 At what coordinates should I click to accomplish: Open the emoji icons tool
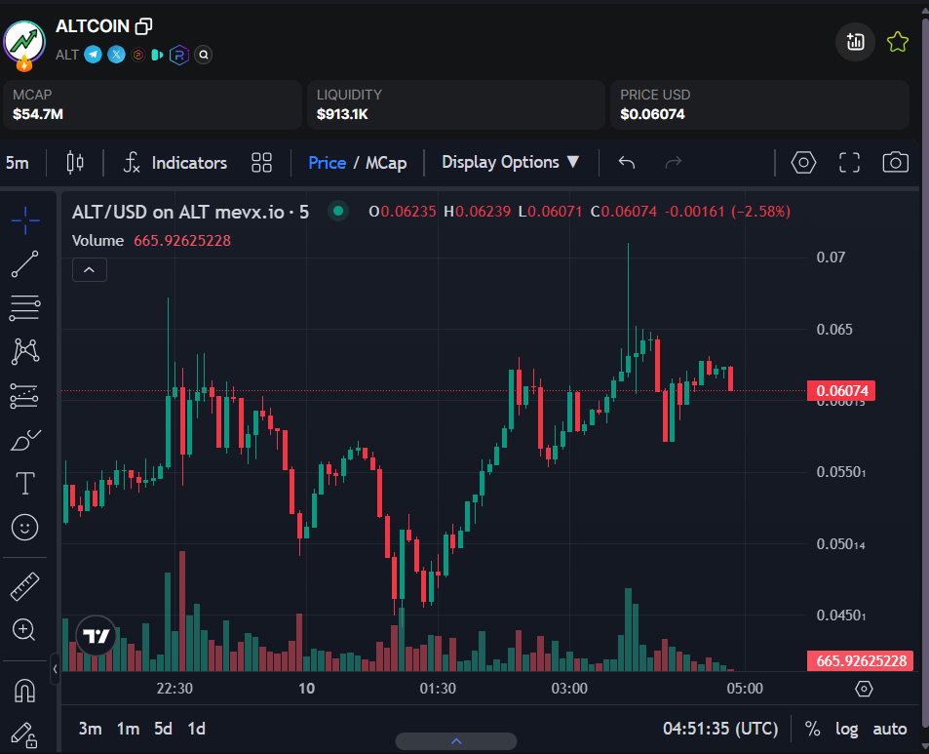(x=25, y=527)
